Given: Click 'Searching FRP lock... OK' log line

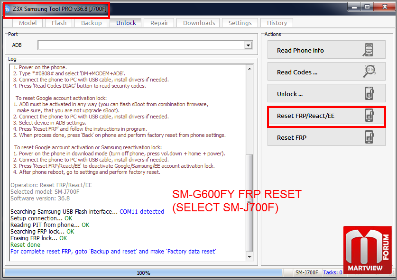Looking at the screenshot, I should point(42,231).
